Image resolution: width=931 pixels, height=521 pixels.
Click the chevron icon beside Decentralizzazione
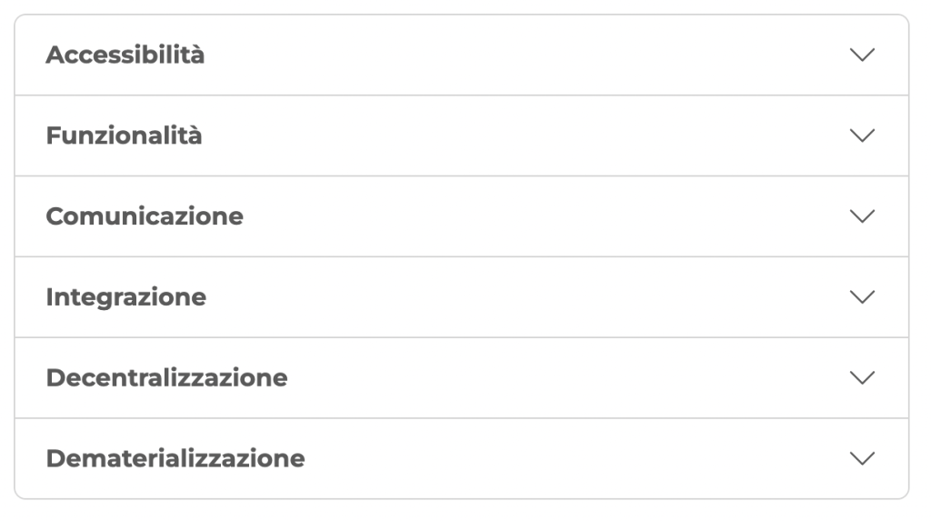pos(861,377)
